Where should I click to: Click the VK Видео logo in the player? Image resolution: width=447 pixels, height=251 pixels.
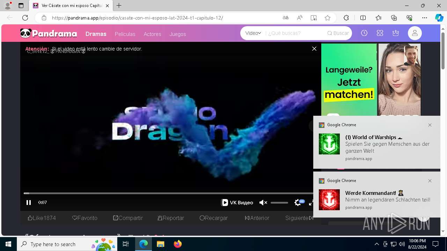(237, 203)
